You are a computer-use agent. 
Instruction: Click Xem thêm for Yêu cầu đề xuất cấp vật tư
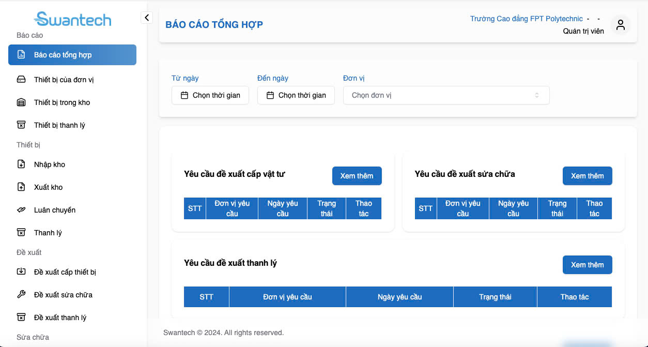[x=357, y=176]
